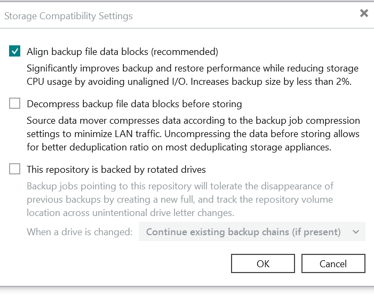Close the Storage Compatibility Settings dialog with X
The image size is (374, 296).
point(364,13)
